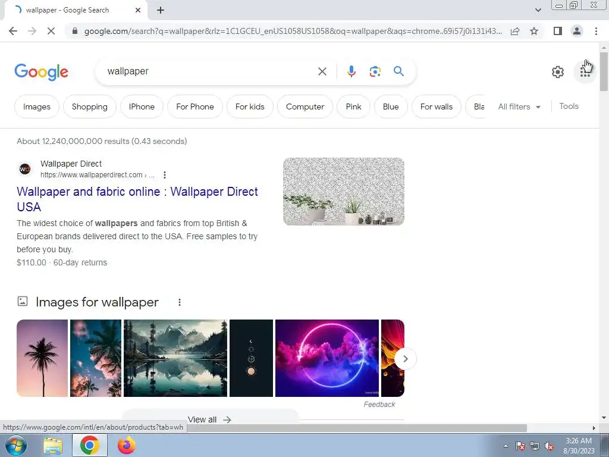This screenshot has width=609, height=457.
Task: Open Chrome's three-dot menu
Action: click(596, 31)
